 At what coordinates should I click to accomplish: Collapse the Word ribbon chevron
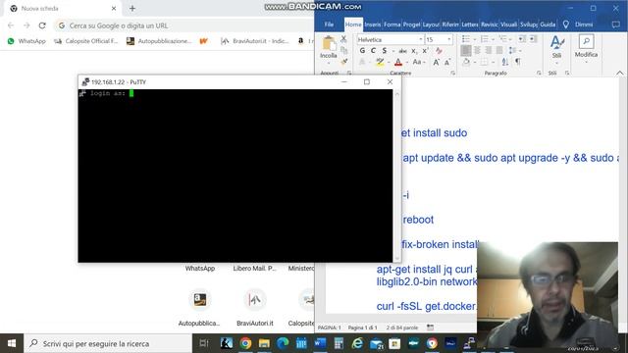click(619, 73)
